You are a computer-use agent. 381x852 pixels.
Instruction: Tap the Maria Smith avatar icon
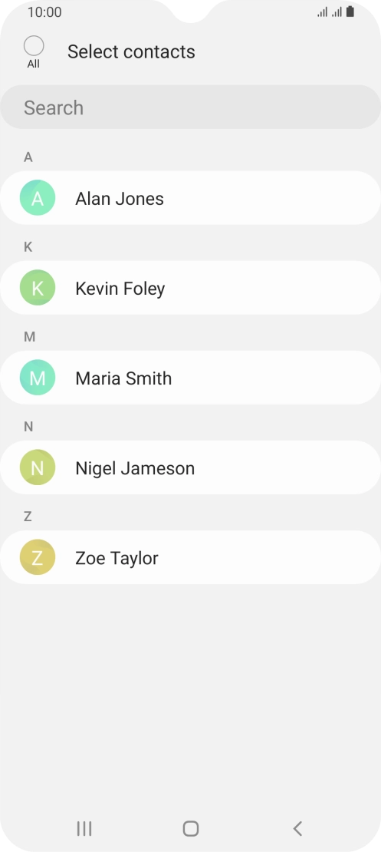[x=38, y=377]
